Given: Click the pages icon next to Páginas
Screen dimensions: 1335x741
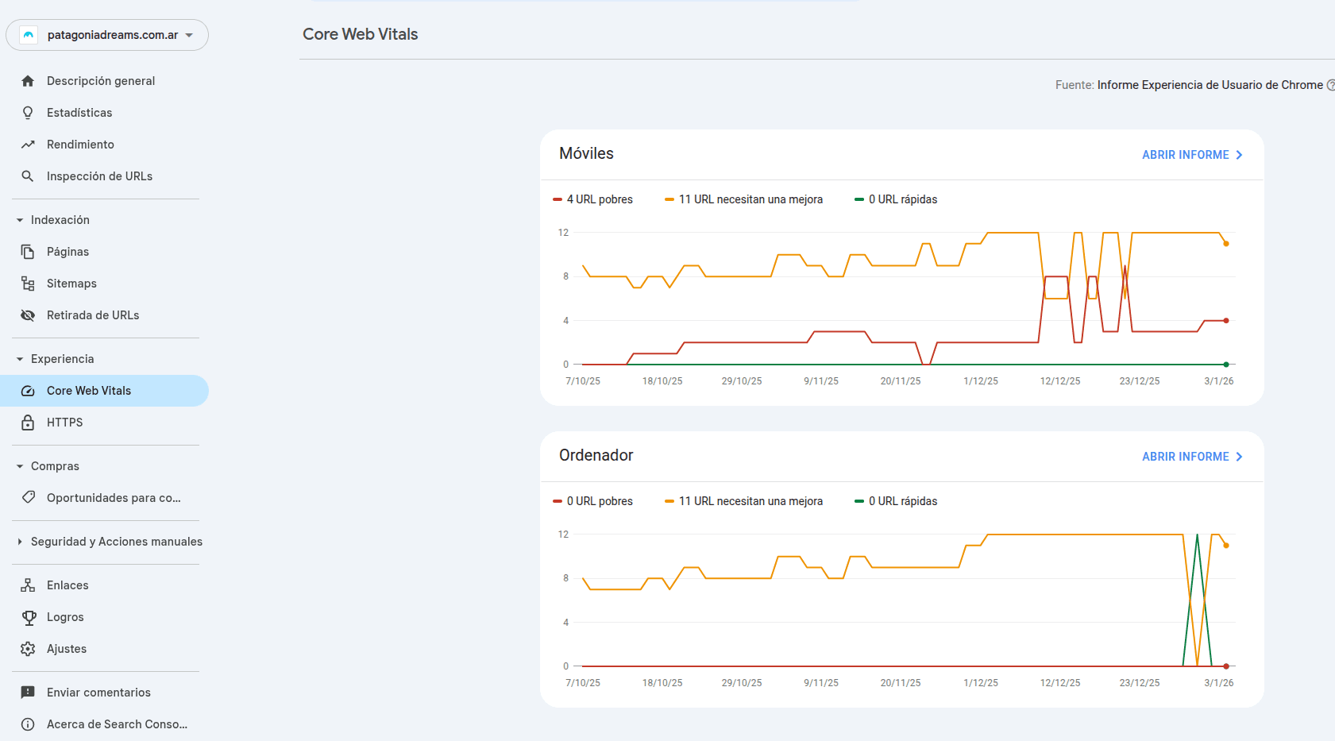Looking at the screenshot, I should coord(28,252).
